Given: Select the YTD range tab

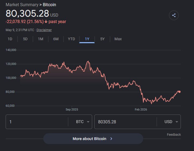Looking at the screenshot, I should [x=71, y=39].
